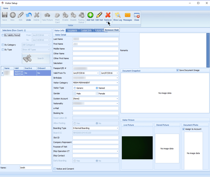Select the Generic visitor type radio
The width and height of the screenshot is (210, 177).
tap(75, 88)
